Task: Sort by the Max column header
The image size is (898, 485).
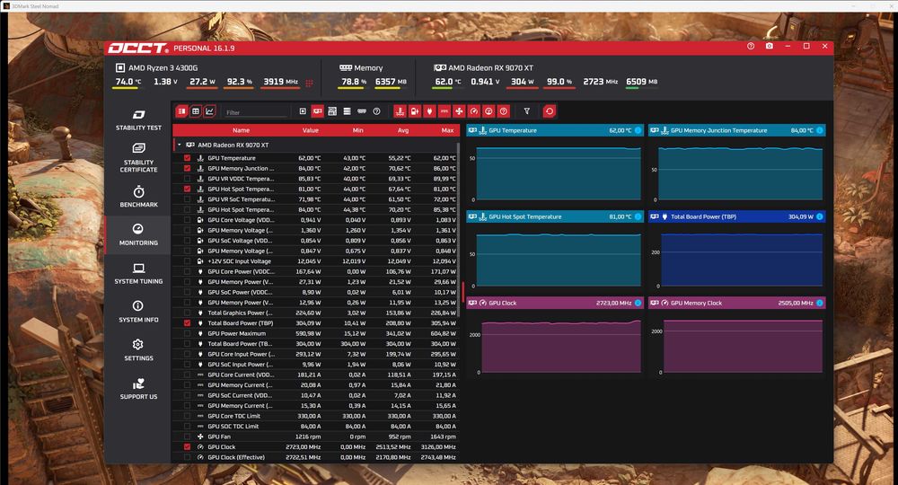Action: [x=448, y=130]
